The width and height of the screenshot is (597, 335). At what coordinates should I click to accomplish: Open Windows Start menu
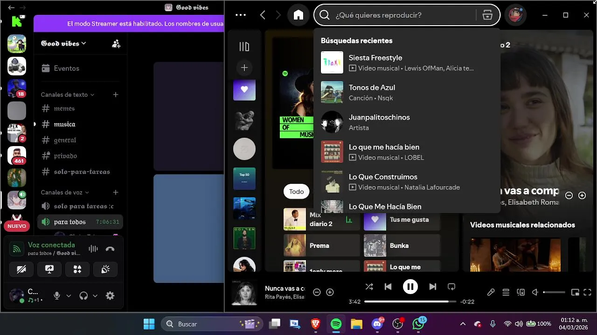149,324
